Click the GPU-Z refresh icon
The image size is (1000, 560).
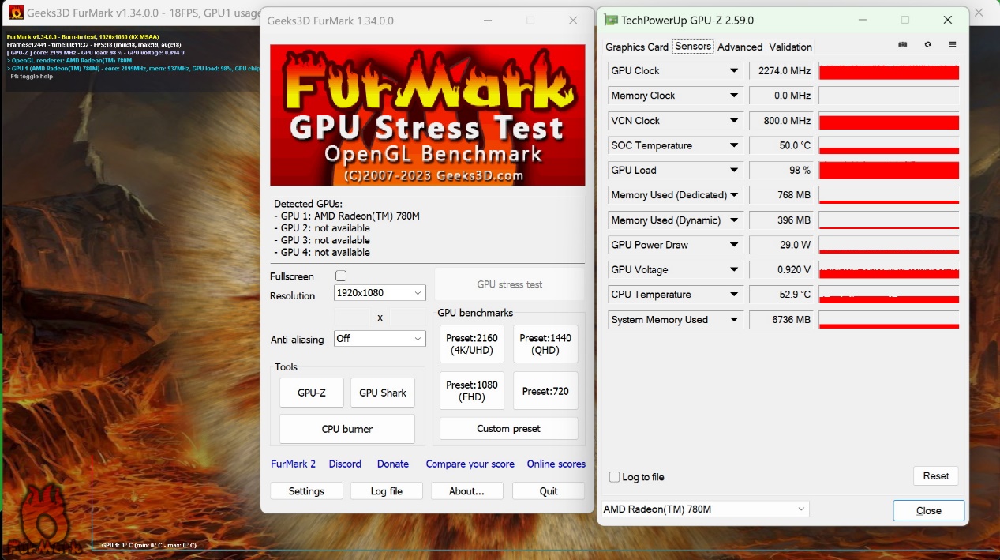927,45
